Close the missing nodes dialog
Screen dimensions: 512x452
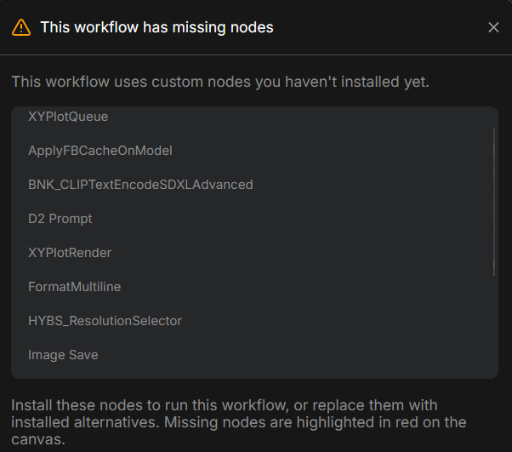point(493,27)
